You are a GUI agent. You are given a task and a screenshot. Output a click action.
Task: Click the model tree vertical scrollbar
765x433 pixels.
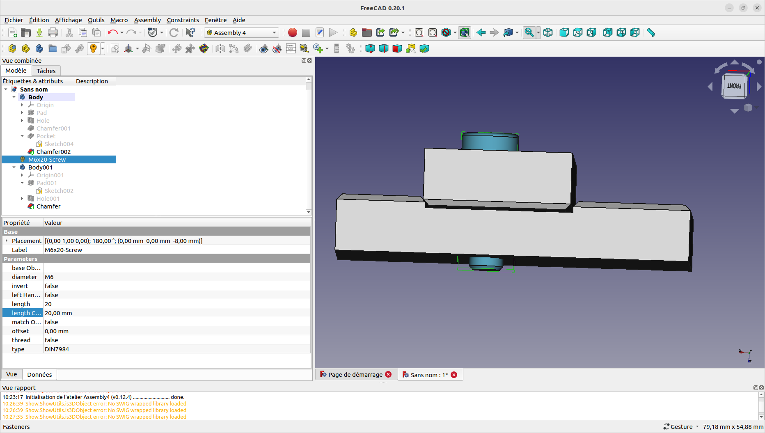tap(309, 146)
